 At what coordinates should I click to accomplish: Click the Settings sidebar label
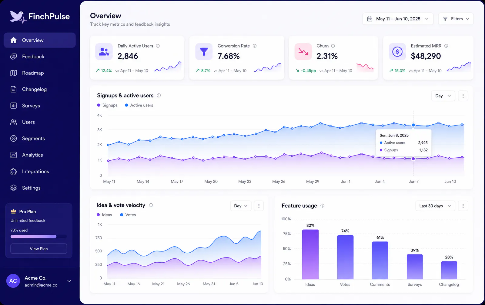pyautogui.click(x=31, y=188)
